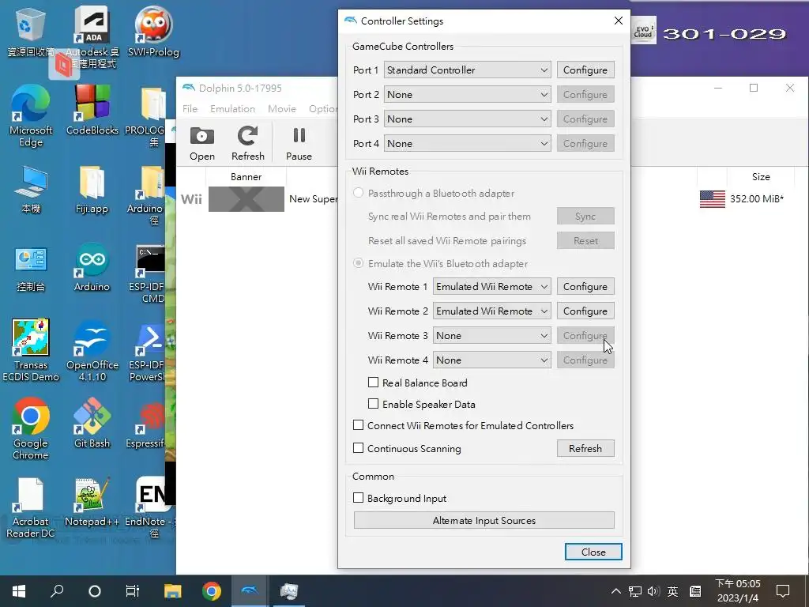Open Wii Remote 2 type dropdown
809x607 pixels.
click(x=491, y=311)
